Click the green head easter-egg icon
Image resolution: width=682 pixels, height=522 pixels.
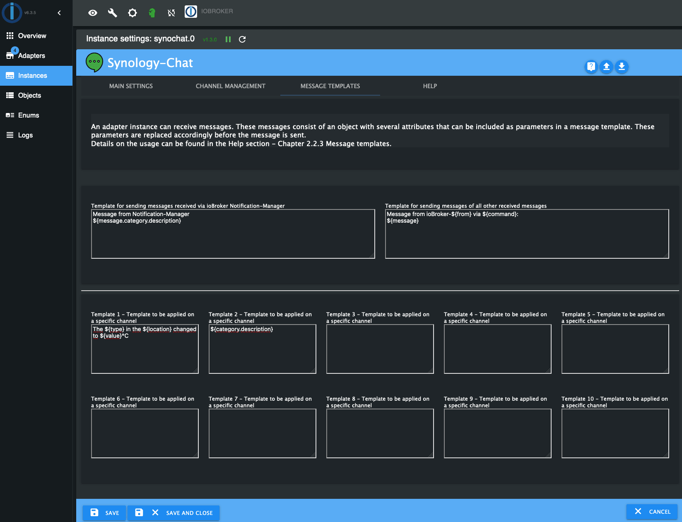pyautogui.click(x=152, y=13)
